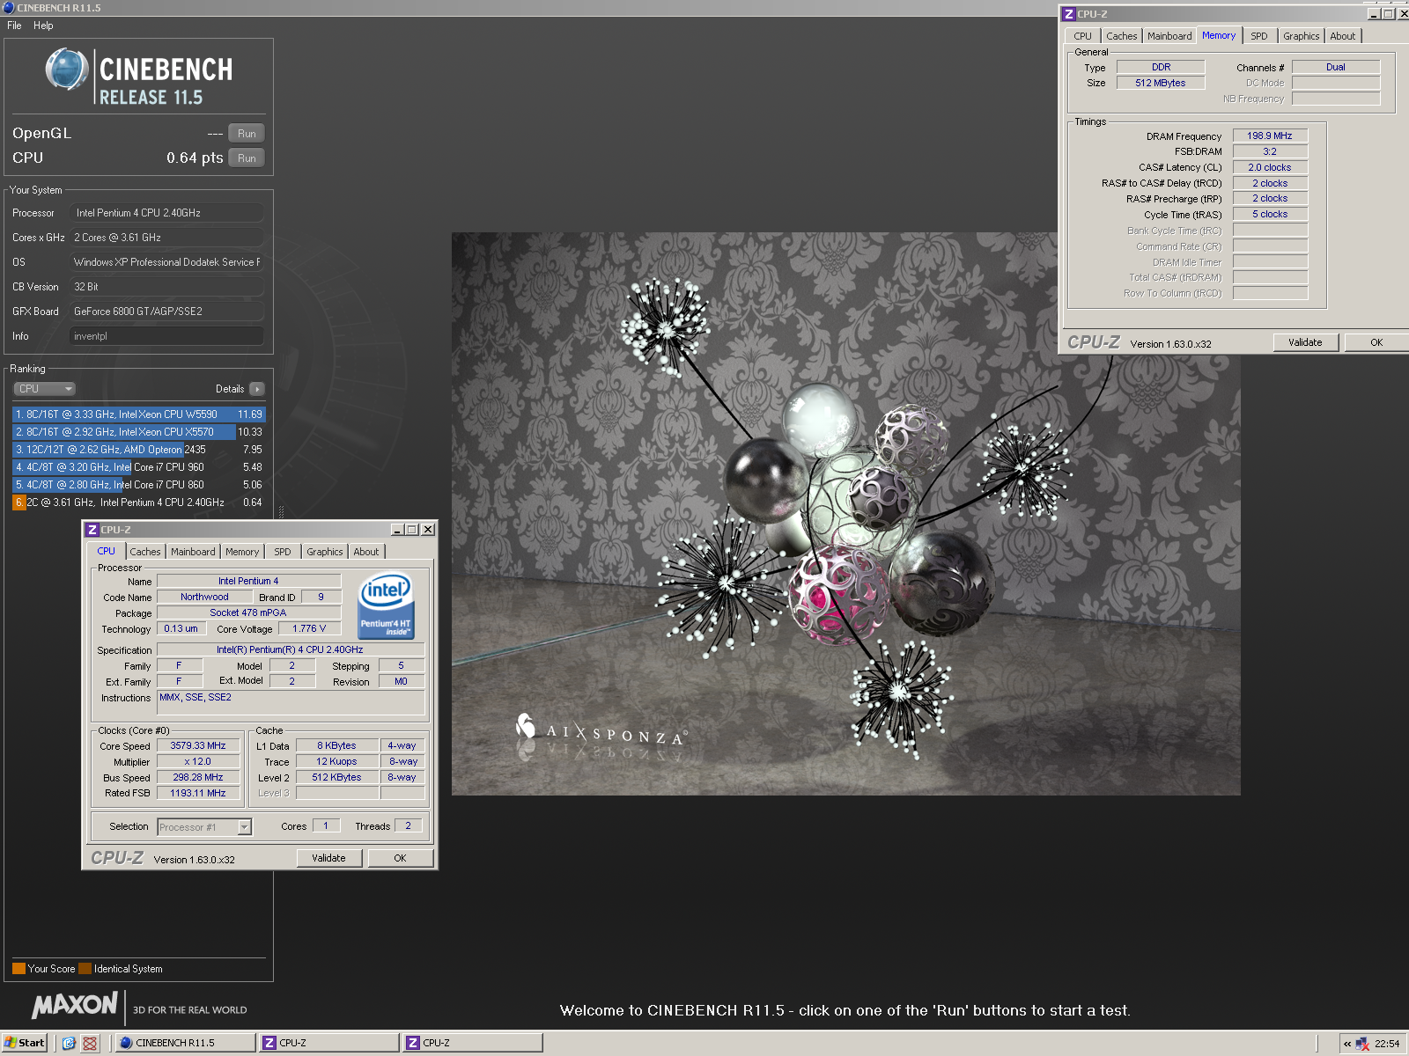Run the CPU benchmark test

click(x=247, y=158)
